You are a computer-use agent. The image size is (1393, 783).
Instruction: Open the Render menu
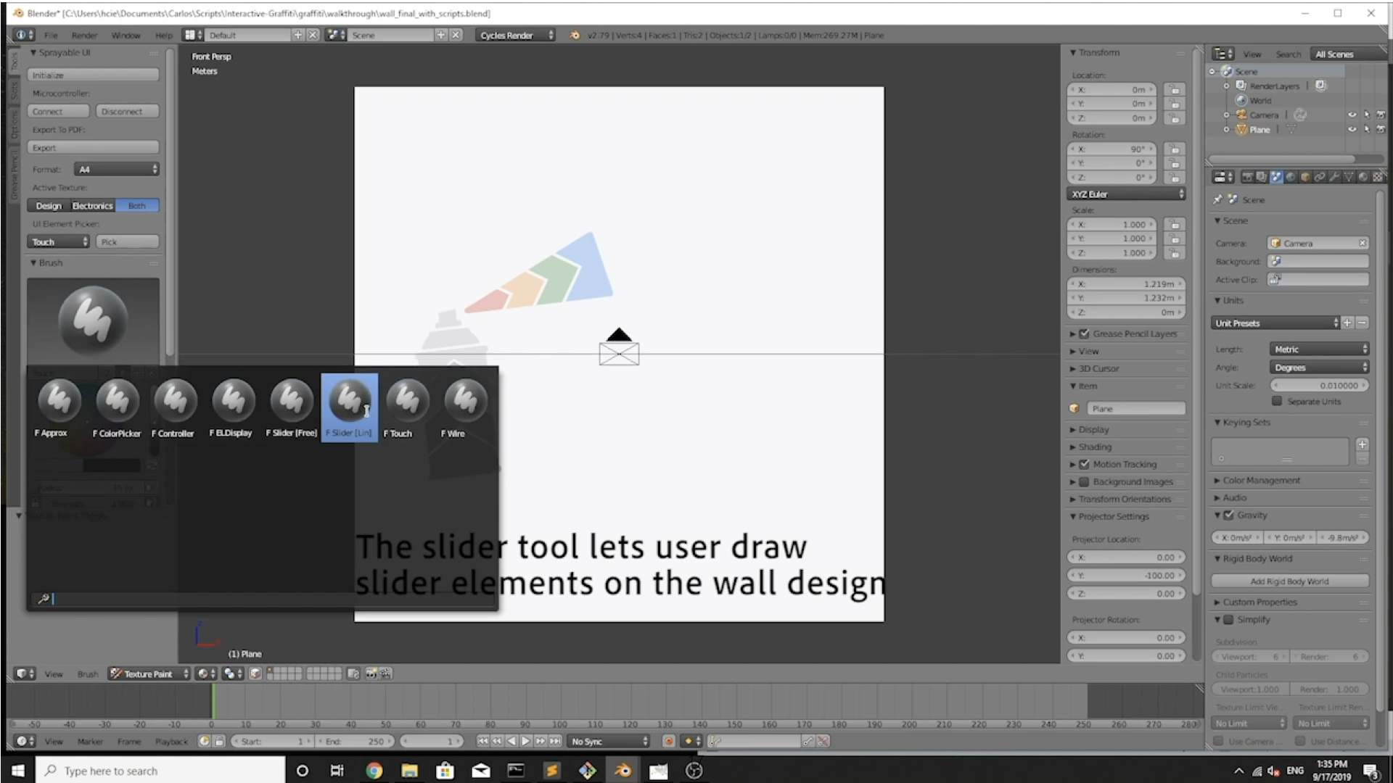click(84, 35)
